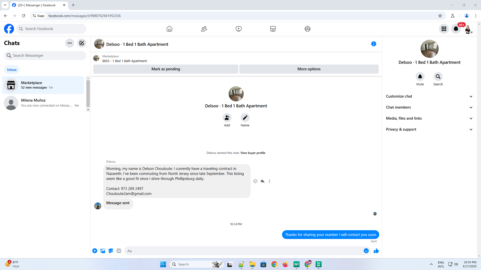
Task: Show hidden system tray icons
Action: pyautogui.click(x=431, y=264)
